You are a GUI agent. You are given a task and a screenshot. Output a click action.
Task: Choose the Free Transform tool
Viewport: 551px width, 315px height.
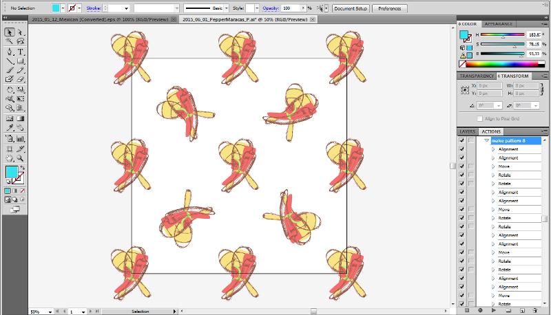(21, 99)
